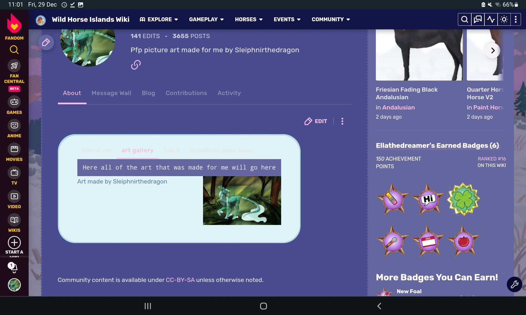Open the Community dropdown menu
The width and height of the screenshot is (526, 315).
[x=331, y=19]
